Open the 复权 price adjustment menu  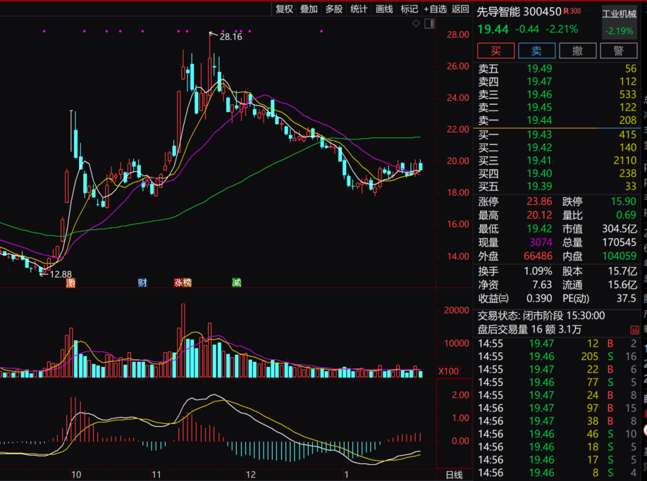point(284,9)
